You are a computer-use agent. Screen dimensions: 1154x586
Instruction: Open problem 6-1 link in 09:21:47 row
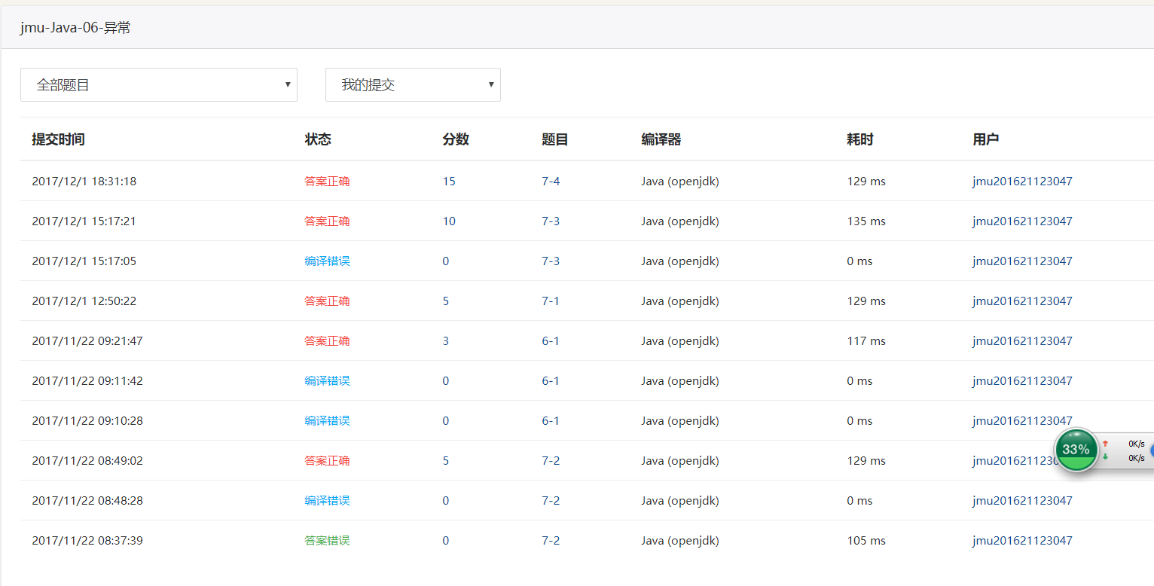click(551, 341)
